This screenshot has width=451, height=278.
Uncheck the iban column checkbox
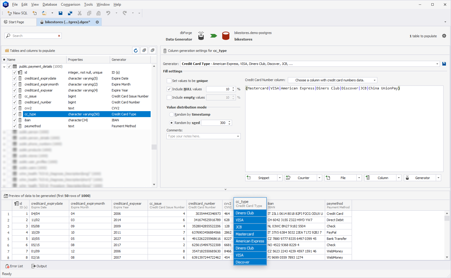click(x=15, y=120)
